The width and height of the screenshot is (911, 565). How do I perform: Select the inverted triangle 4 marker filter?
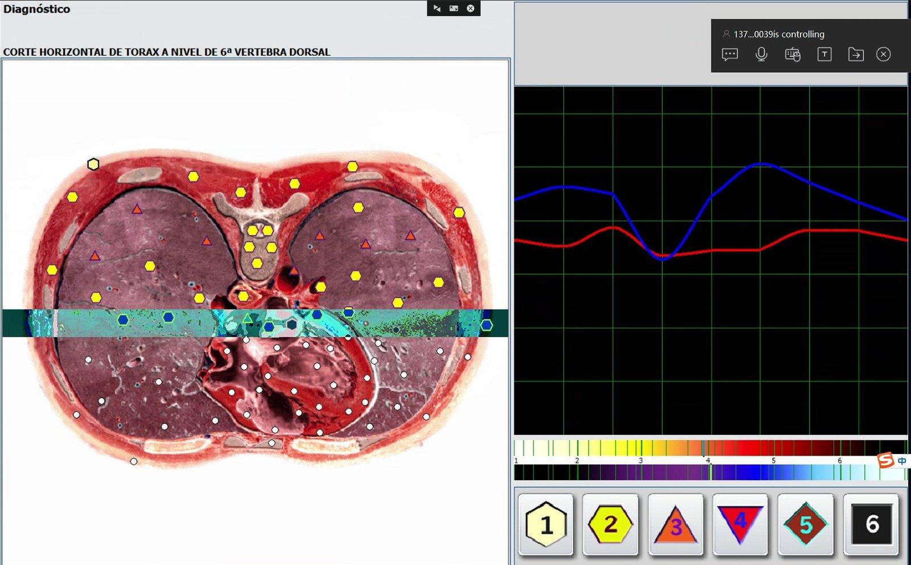tap(740, 525)
